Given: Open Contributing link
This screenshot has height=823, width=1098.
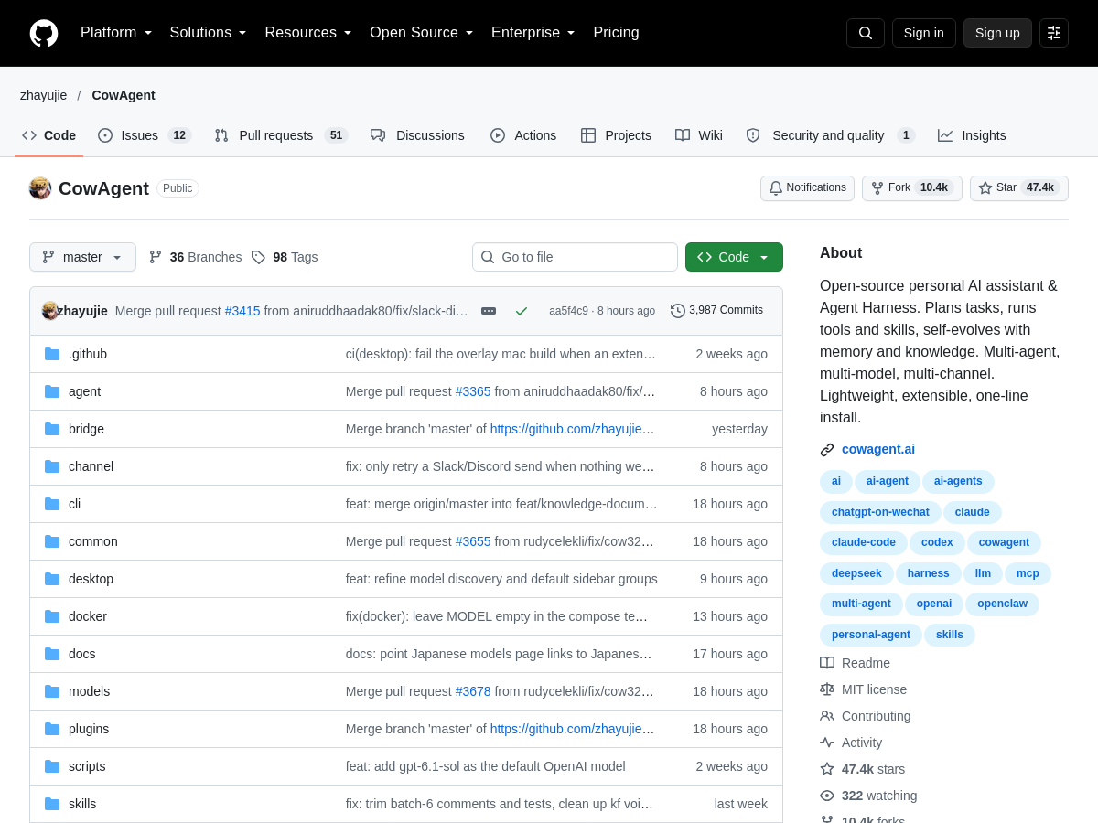Looking at the screenshot, I should pos(865,716).
